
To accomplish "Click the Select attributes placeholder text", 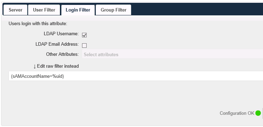I will [101, 54].
